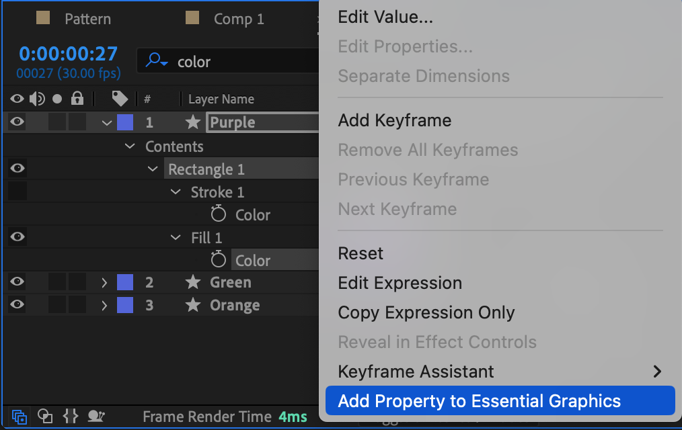Click the search magnifier icon

(x=155, y=62)
